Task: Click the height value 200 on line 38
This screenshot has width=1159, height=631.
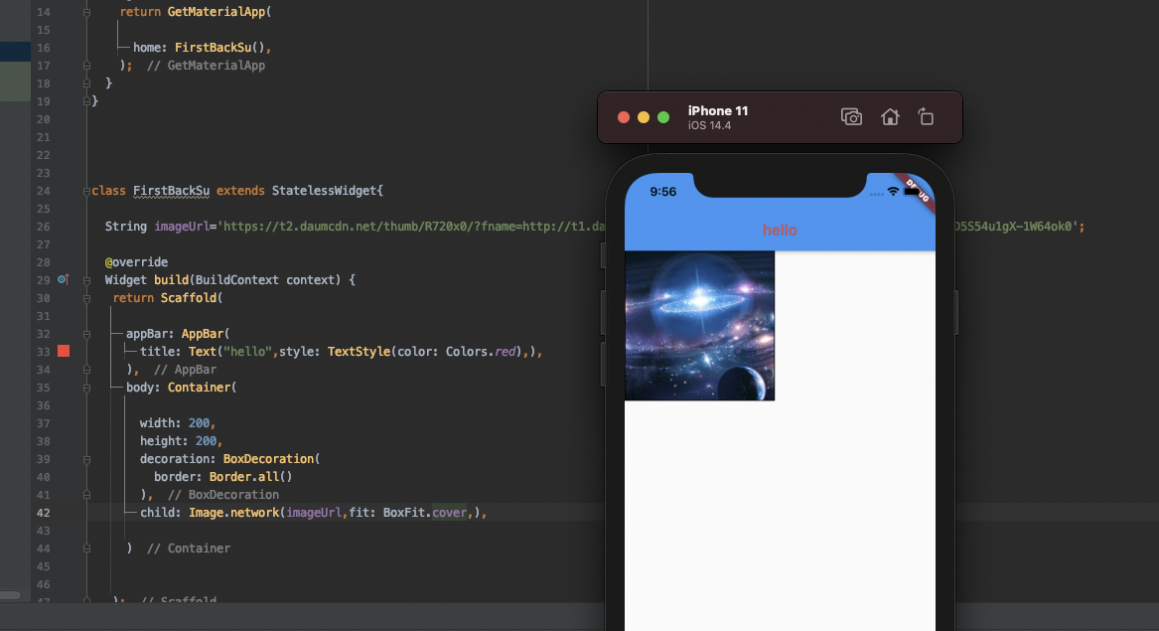Action: coord(207,441)
